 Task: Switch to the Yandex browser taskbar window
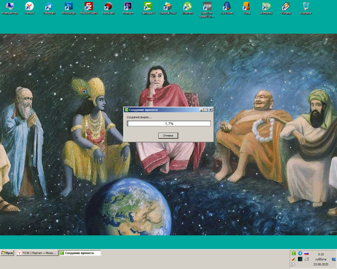pyautogui.click(x=37, y=253)
